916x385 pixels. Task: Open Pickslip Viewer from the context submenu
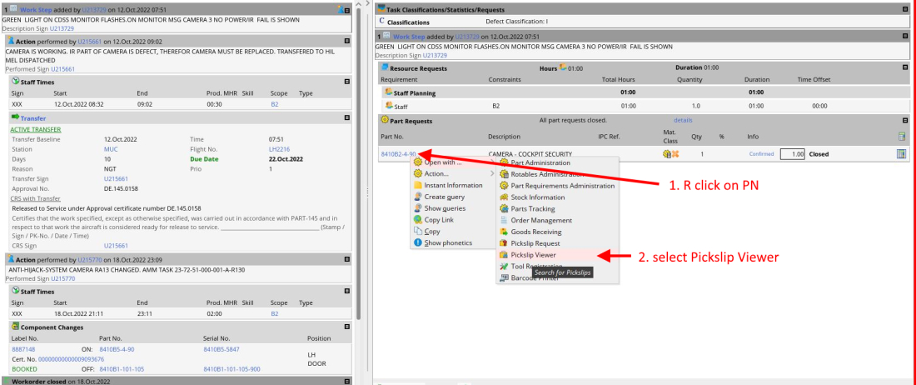coord(533,255)
